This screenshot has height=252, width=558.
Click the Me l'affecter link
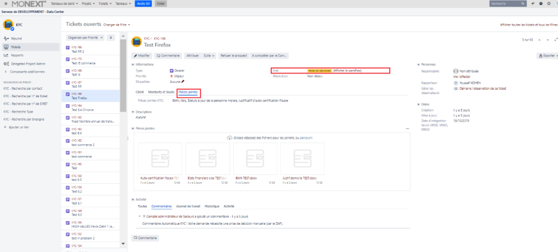462,77
